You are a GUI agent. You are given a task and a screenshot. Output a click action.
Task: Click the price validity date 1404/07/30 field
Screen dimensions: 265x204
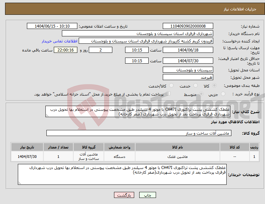pos(188,61)
